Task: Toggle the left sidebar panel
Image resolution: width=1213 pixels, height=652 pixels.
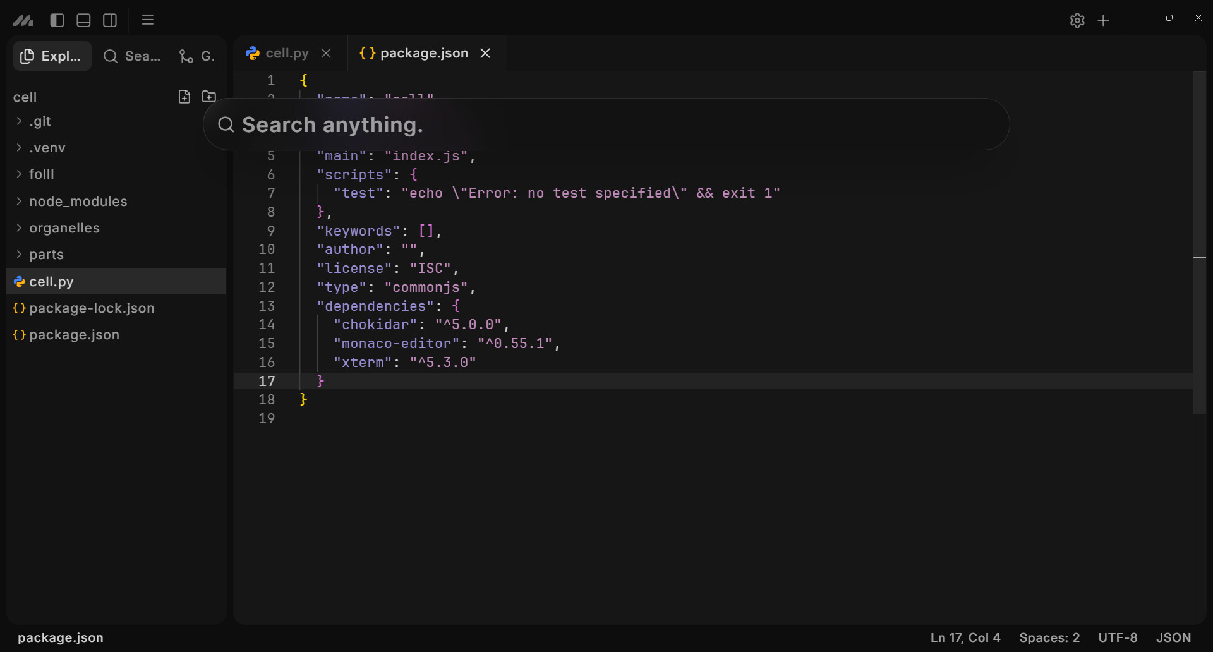Action: (57, 20)
